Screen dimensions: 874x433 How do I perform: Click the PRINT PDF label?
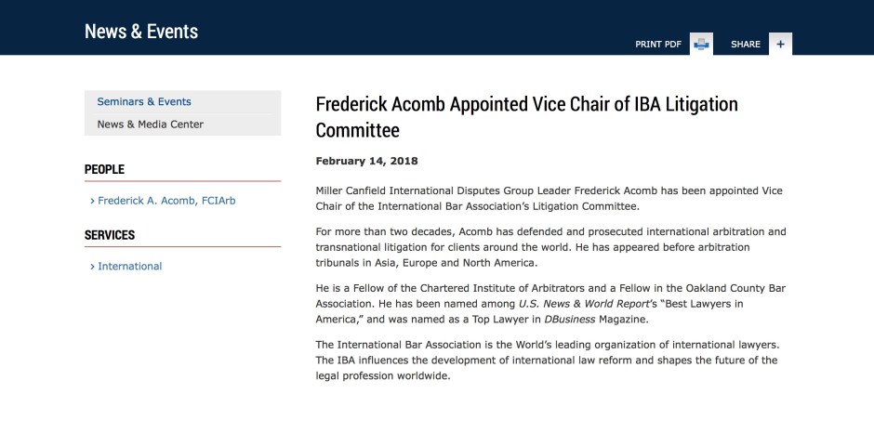point(658,45)
